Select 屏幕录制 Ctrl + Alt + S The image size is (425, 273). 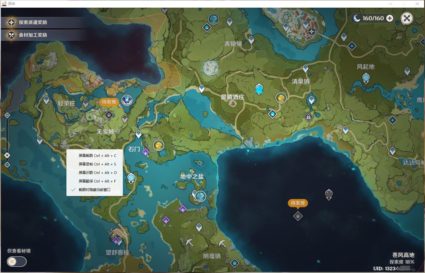pos(95,164)
